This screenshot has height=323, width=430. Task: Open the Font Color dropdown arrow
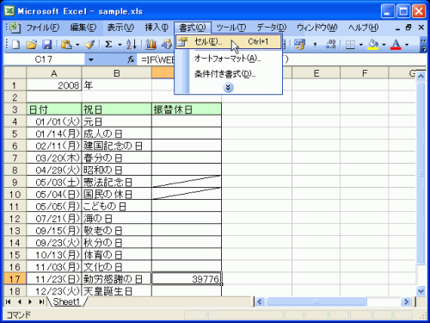(407, 45)
